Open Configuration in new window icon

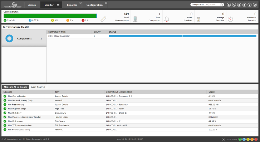point(106,3)
